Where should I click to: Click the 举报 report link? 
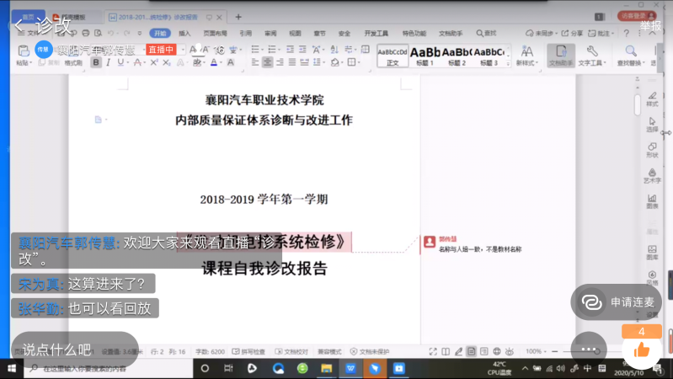click(x=650, y=24)
